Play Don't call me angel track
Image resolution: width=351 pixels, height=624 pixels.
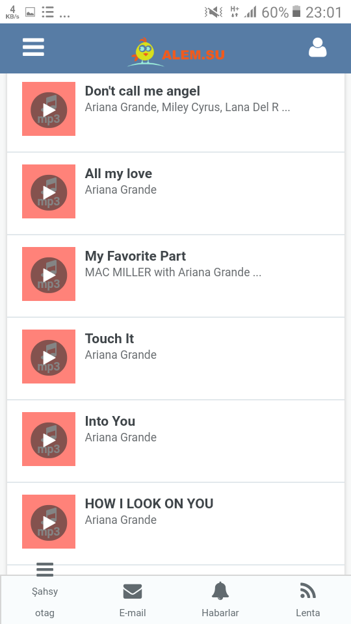coord(49,109)
